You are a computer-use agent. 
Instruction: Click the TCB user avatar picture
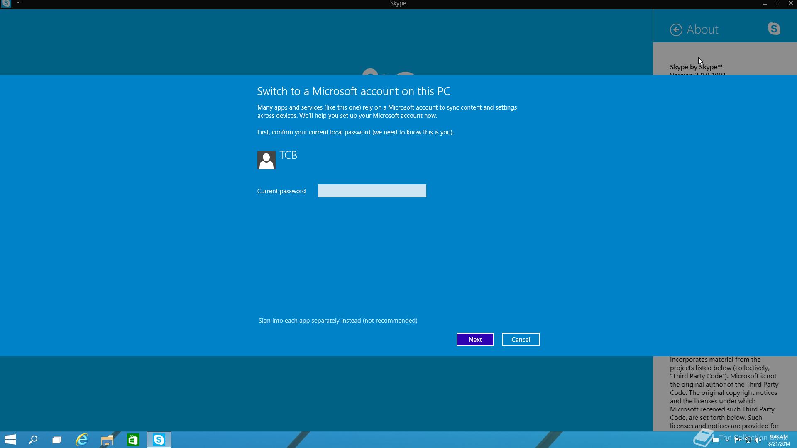pyautogui.click(x=266, y=160)
